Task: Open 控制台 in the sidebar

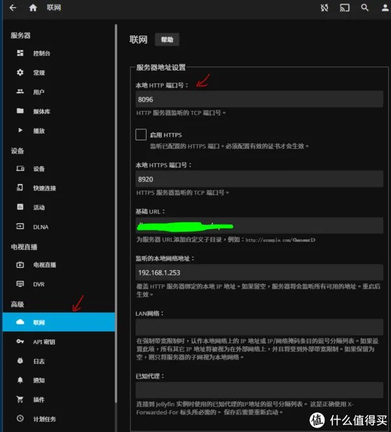Action: click(x=59, y=53)
